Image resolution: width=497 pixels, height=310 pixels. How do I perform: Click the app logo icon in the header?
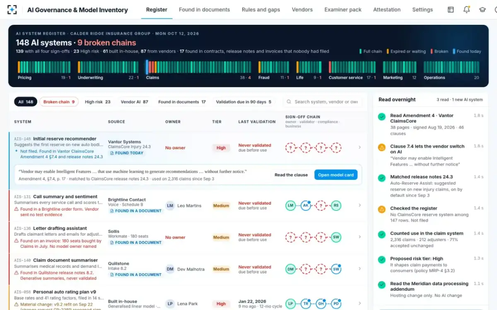[x=13, y=10]
